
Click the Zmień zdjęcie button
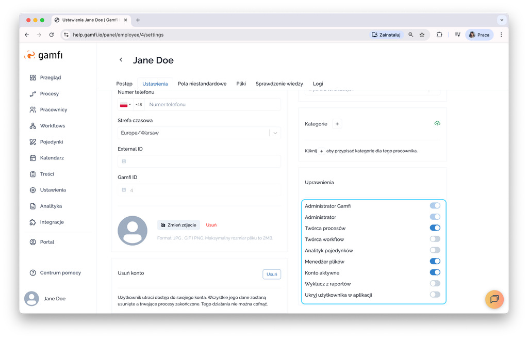click(x=178, y=225)
